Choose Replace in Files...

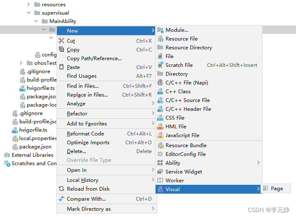point(106,94)
